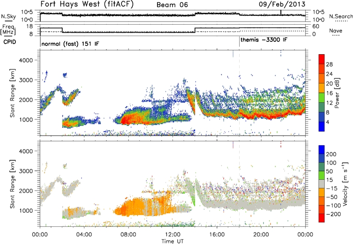Screen dimensions: 353x244
Task: Select the 'Freq. [MHz]' axis label
Action: (x=8, y=30)
